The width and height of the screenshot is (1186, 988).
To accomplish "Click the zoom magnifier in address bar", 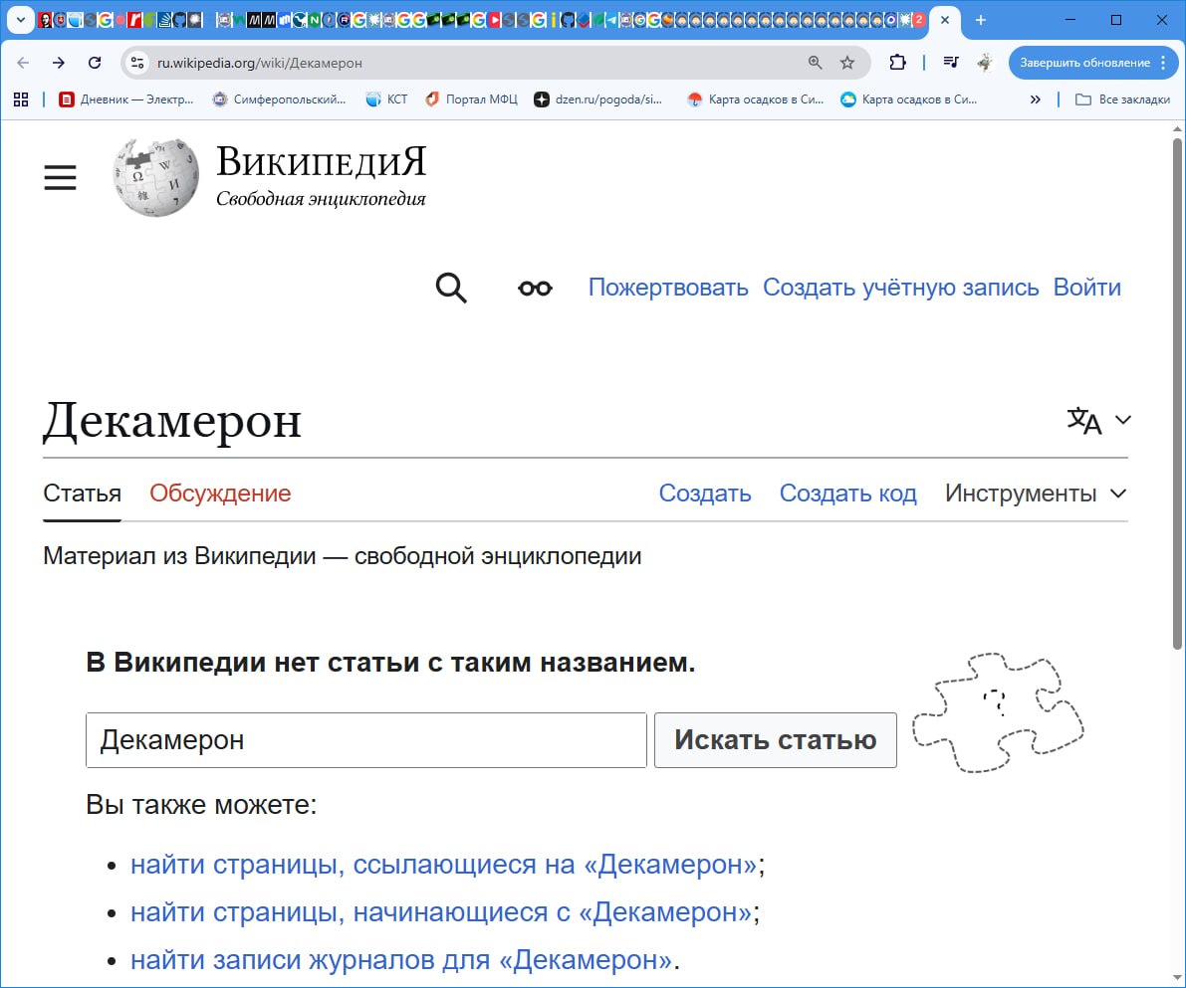I will (816, 63).
